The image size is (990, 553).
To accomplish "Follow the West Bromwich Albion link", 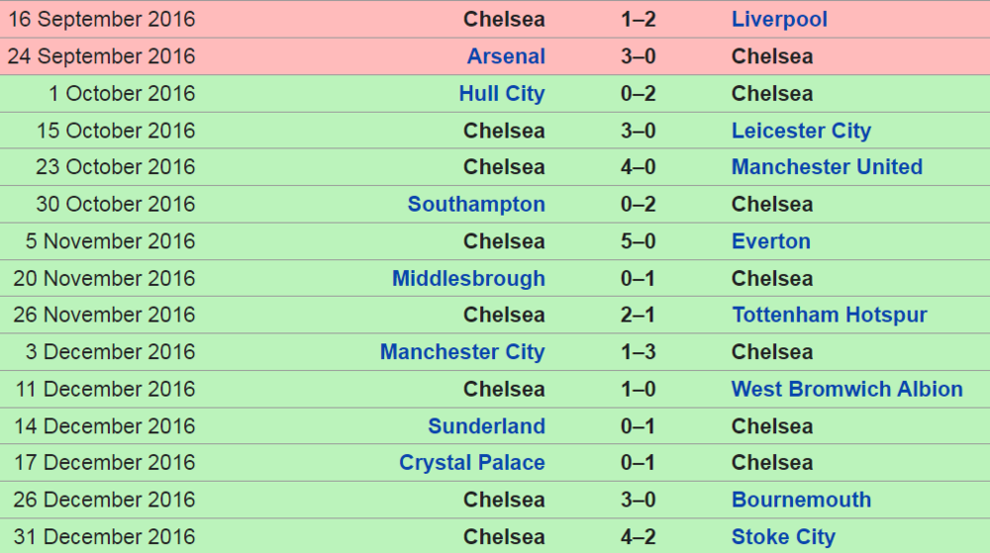I will (x=846, y=389).
